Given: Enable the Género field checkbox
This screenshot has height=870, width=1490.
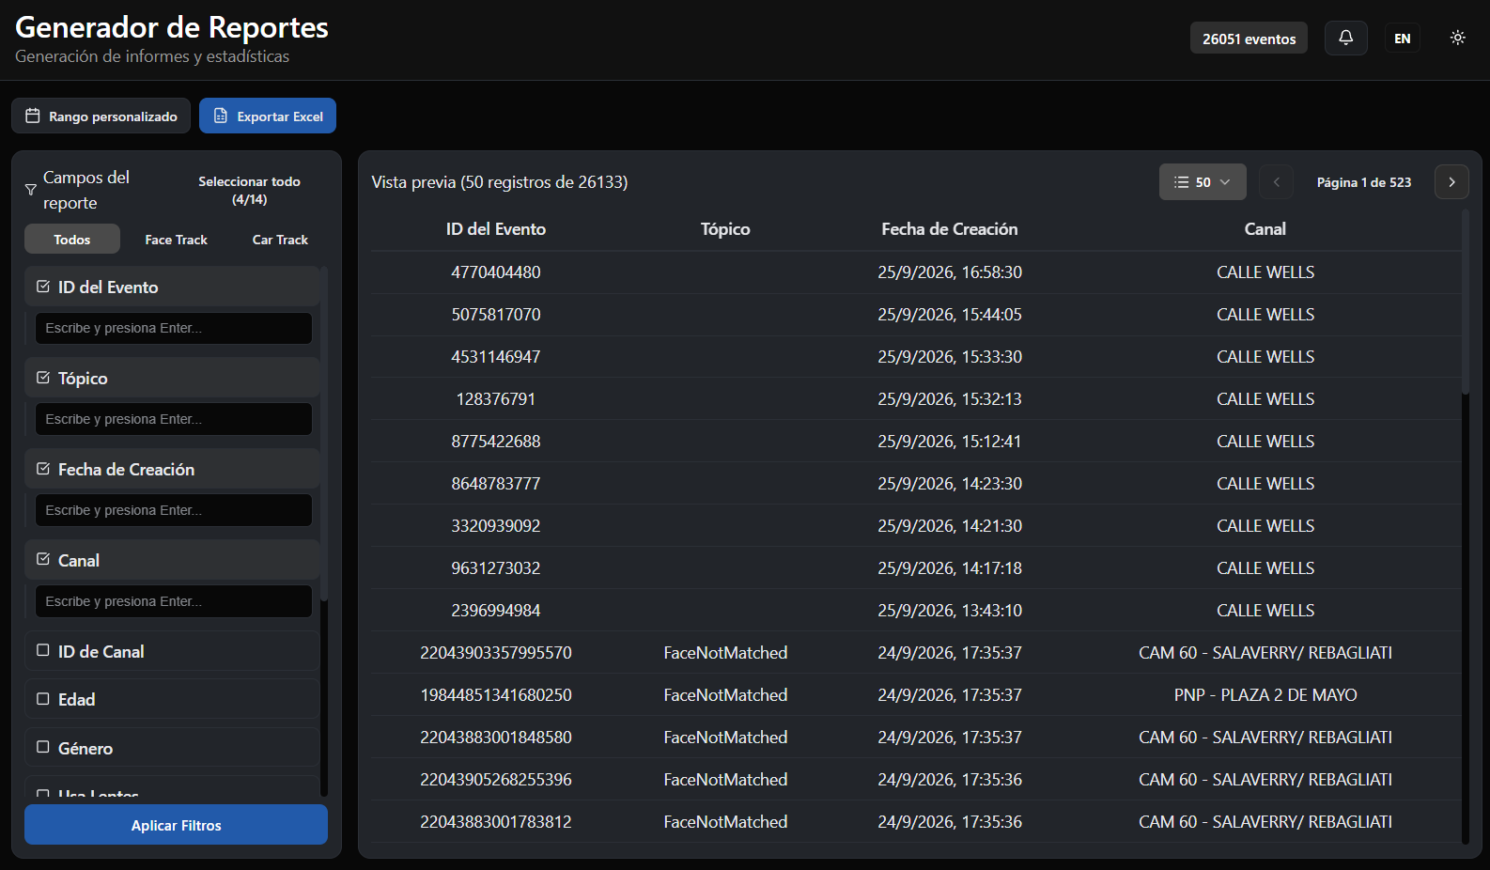Looking at the screenshot, I should (43, 748).
